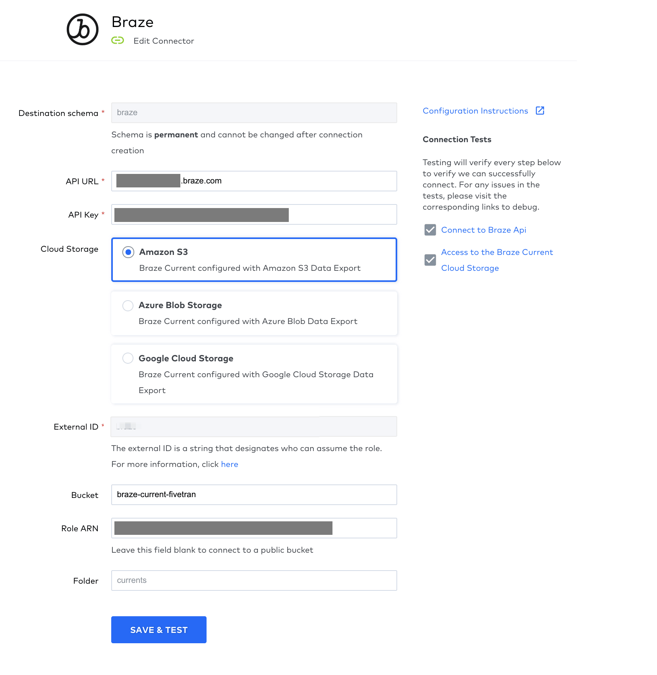Click the External ID label
Screen dimensions: 657x675
(x=76, y=427)
